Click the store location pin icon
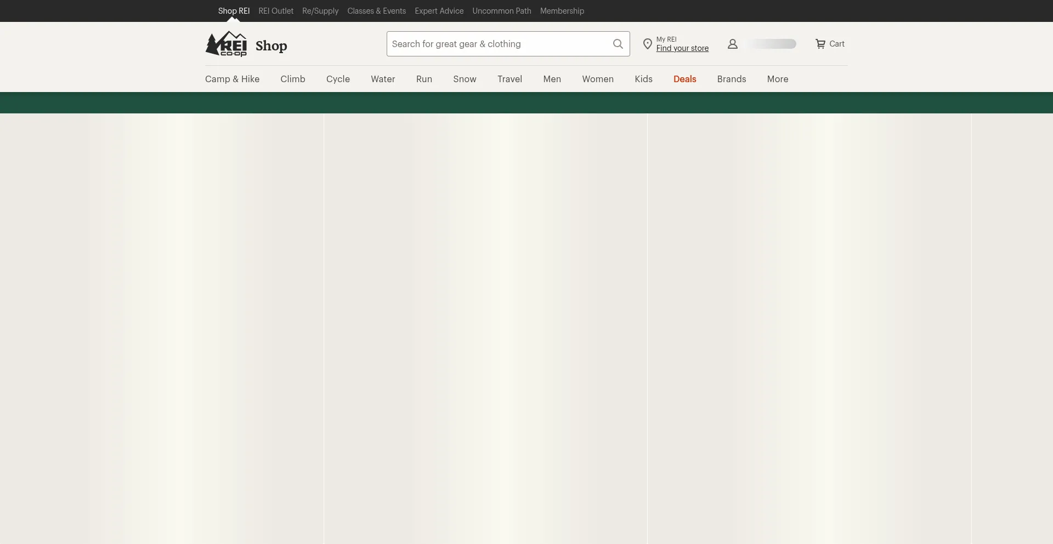The image size is (1053, 544). point(647,44)
